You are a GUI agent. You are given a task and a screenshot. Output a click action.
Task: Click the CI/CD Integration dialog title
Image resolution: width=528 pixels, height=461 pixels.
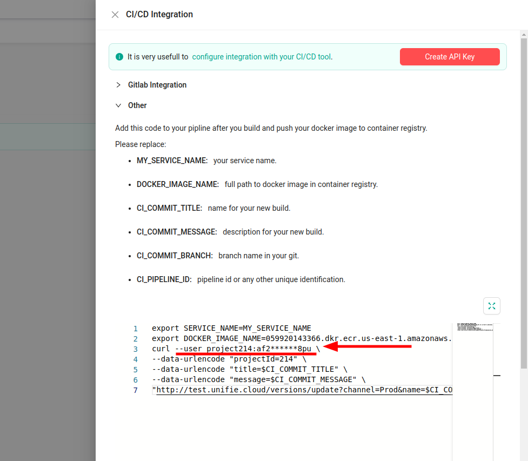point(159,15)
